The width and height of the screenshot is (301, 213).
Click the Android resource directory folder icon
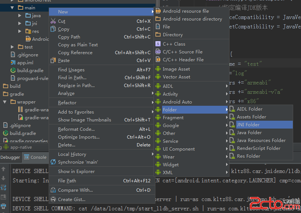pyautogui.click(x=158, y=19)
